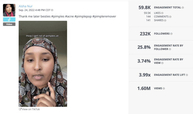Show info for the Comments metric
193x114 pixels.
tap(170, 17)
